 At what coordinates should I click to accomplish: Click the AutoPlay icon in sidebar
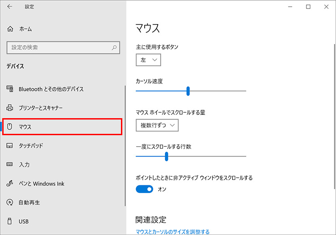coord(10,202)
